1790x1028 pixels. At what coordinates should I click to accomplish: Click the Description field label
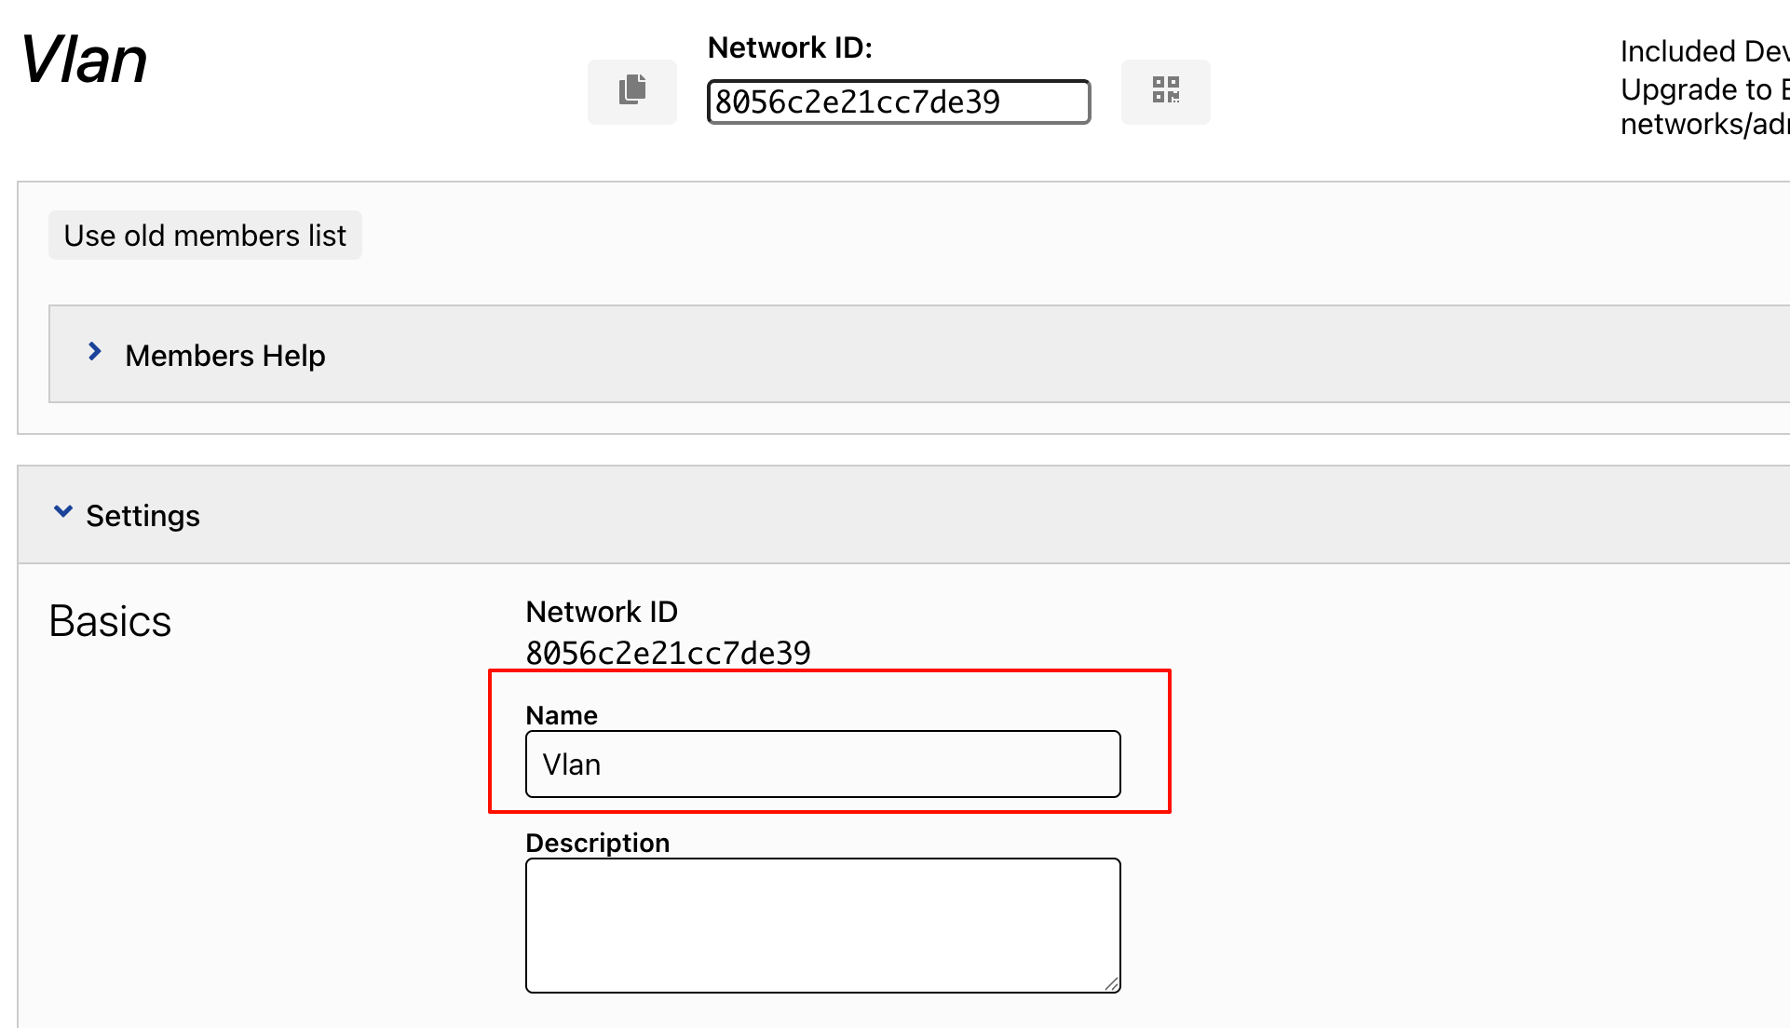point(597,843)
